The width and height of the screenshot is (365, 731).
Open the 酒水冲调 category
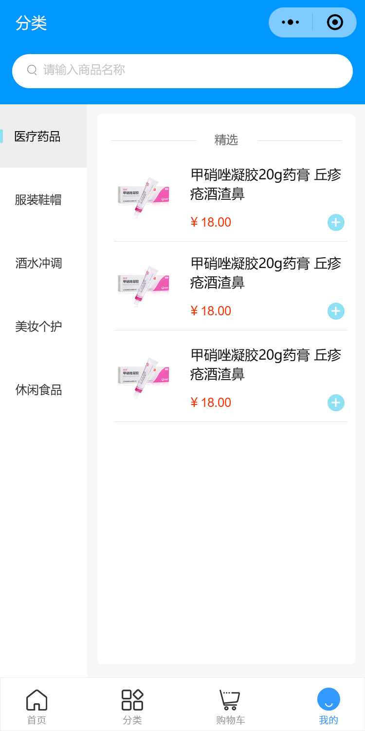[x=38, y=263]
